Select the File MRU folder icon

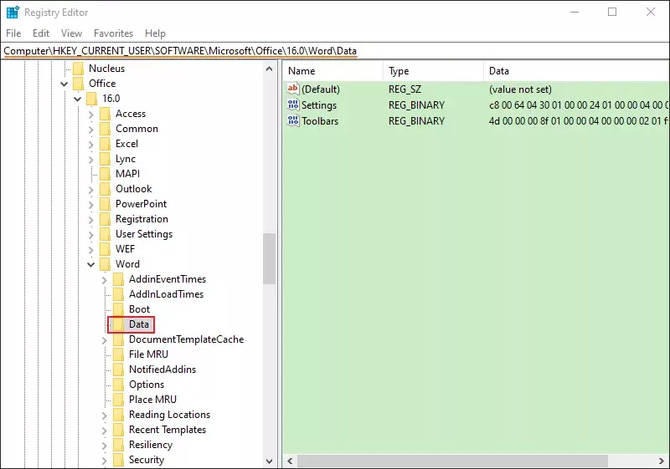118,354
